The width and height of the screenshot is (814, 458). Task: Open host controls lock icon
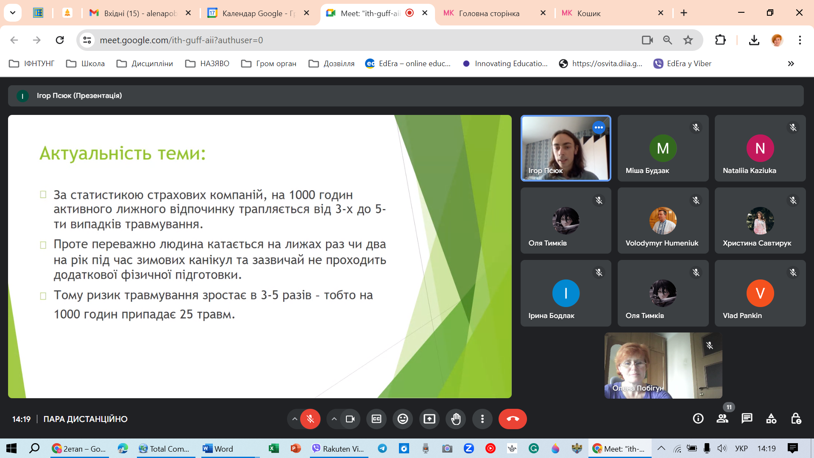[x=796, y=419]
